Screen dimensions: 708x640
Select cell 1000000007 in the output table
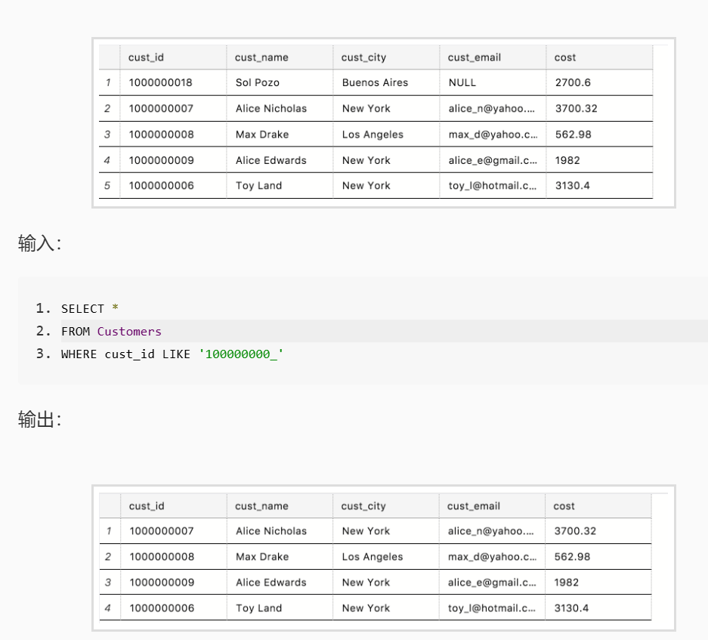click(174, 530)
